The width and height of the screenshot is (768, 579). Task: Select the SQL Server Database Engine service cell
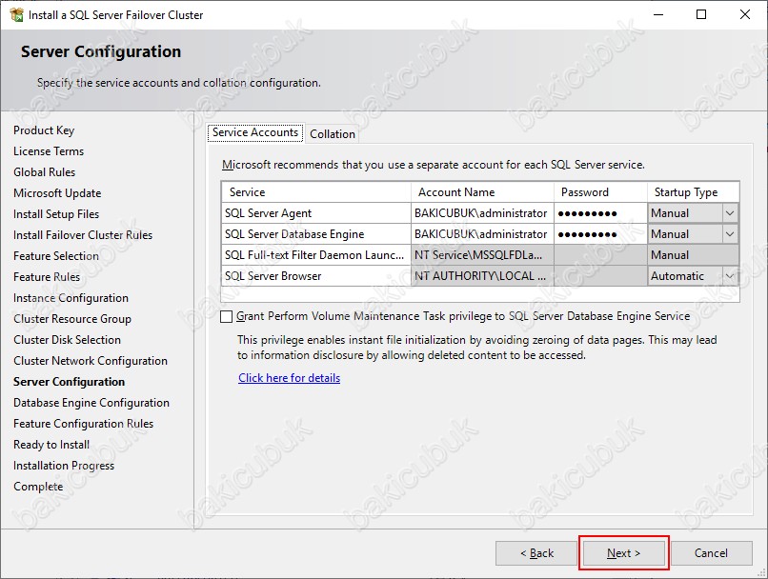316,234
